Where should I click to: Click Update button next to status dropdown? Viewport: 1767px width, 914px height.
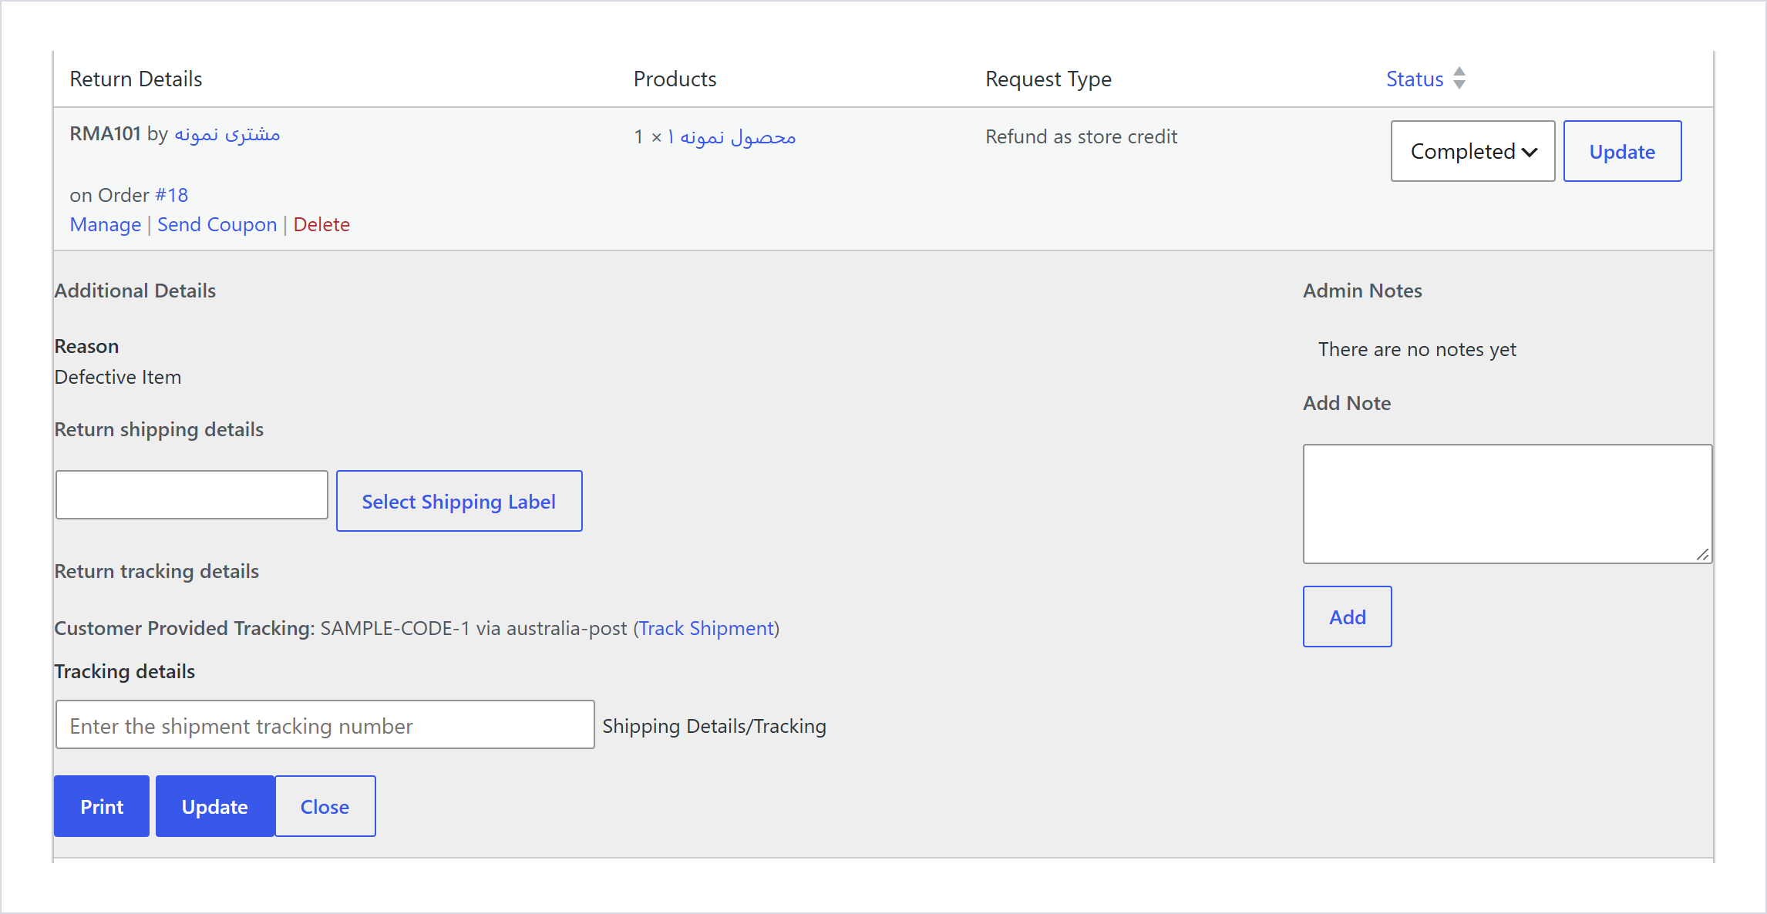pyautogui.click(x=1622, y=151)
